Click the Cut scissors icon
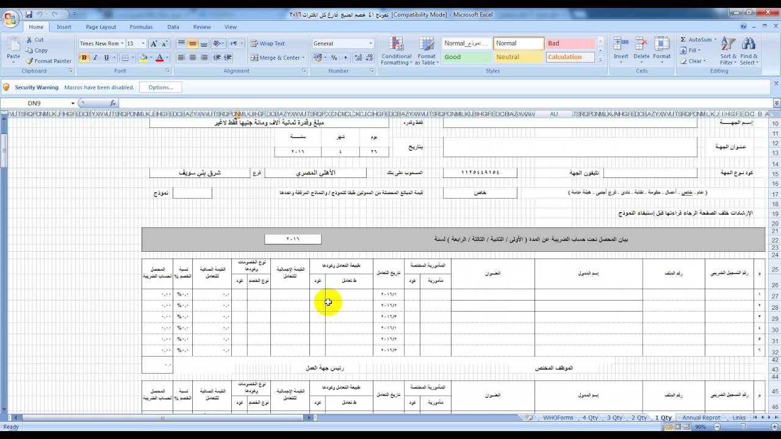781x439 pixels. 29,40
